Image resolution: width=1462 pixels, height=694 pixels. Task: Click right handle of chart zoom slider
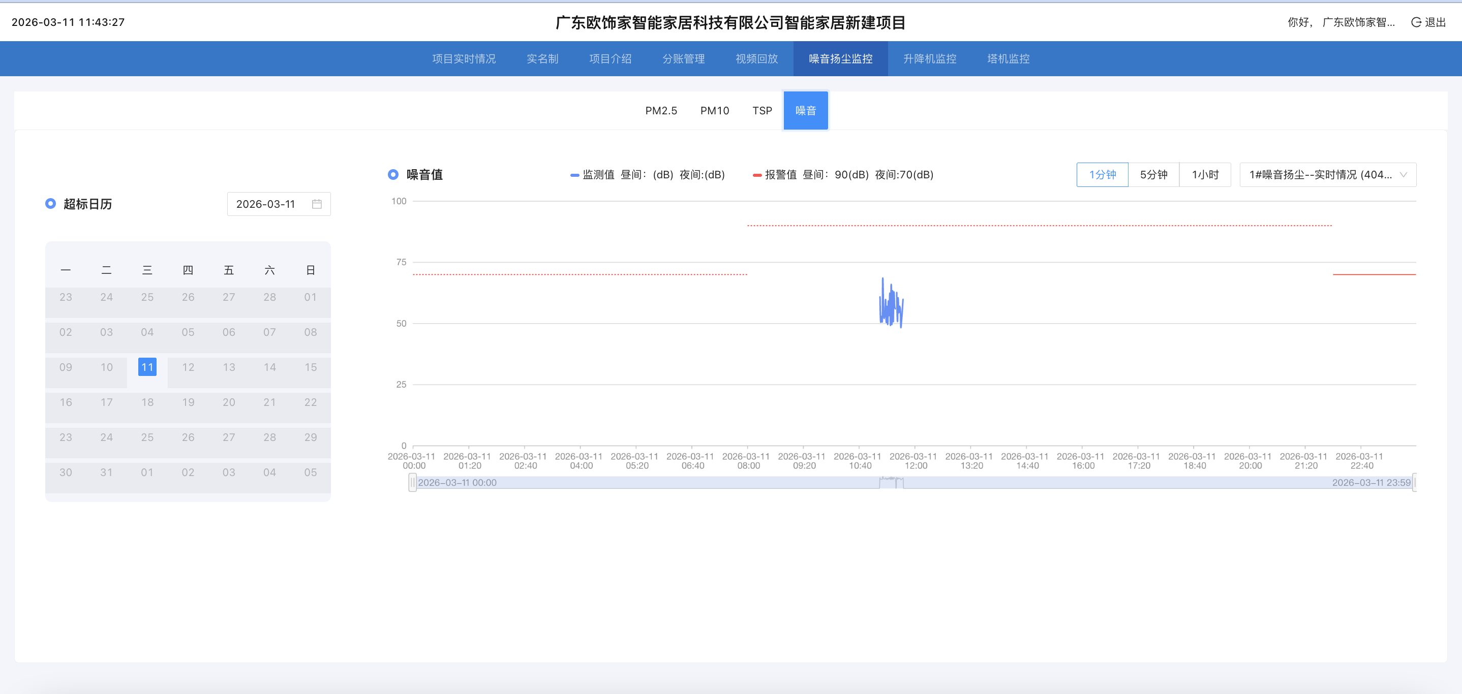(1414, 483)
